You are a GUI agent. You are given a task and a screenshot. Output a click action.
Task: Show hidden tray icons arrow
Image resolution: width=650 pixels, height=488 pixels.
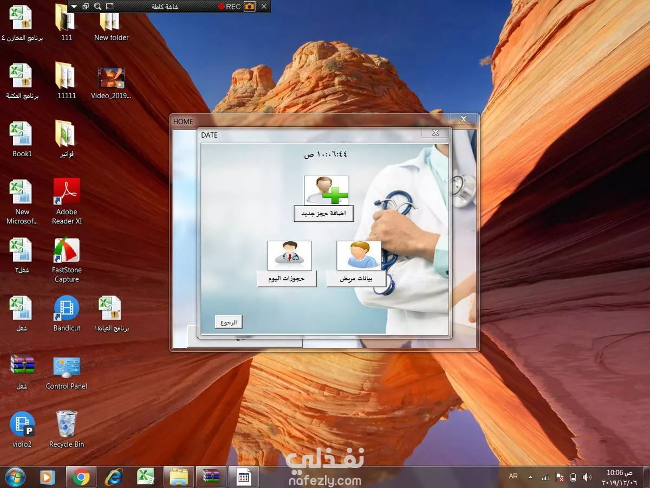pyautogui.click(x=530, y=477)
